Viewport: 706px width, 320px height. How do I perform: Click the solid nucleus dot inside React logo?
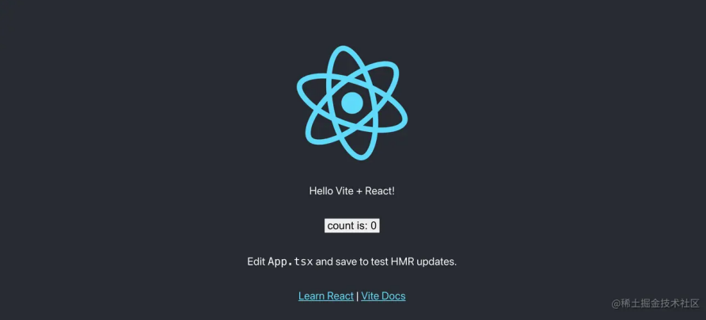pos(352,103)
